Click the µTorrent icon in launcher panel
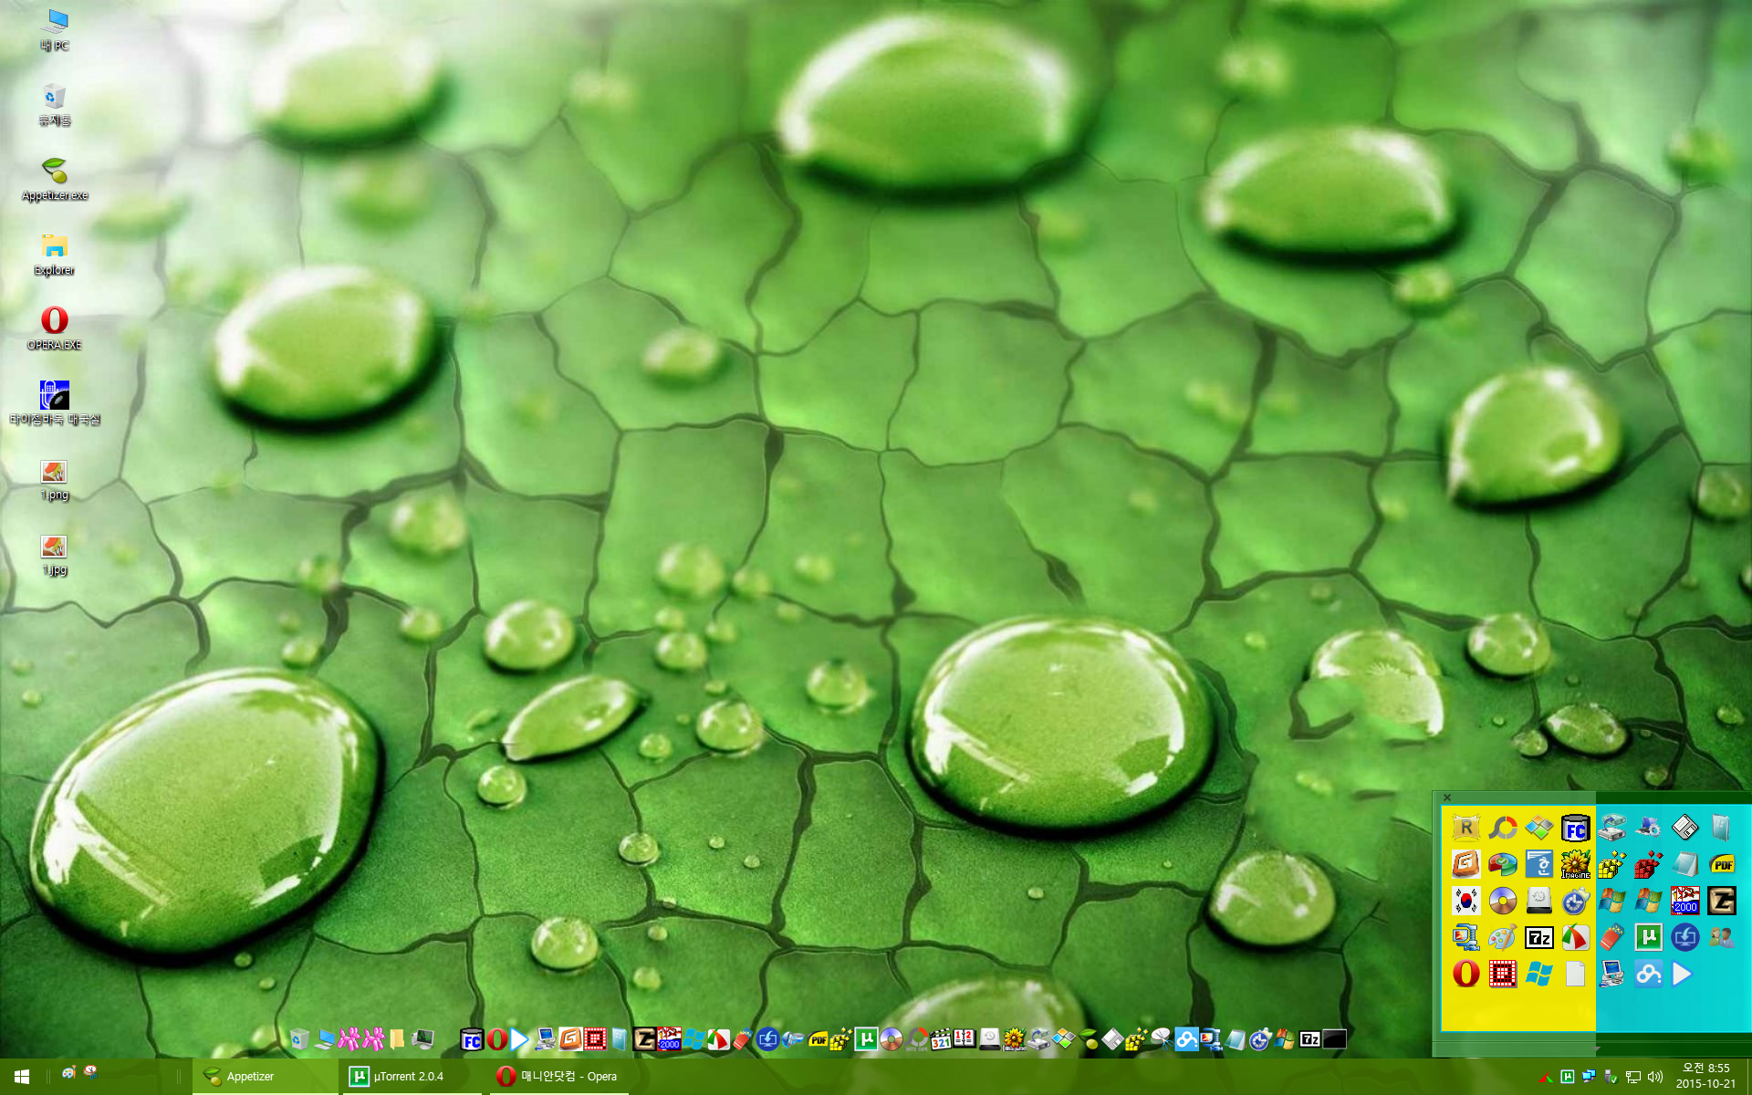This screenshot has width=1752, height=1095. point(1648,937)
